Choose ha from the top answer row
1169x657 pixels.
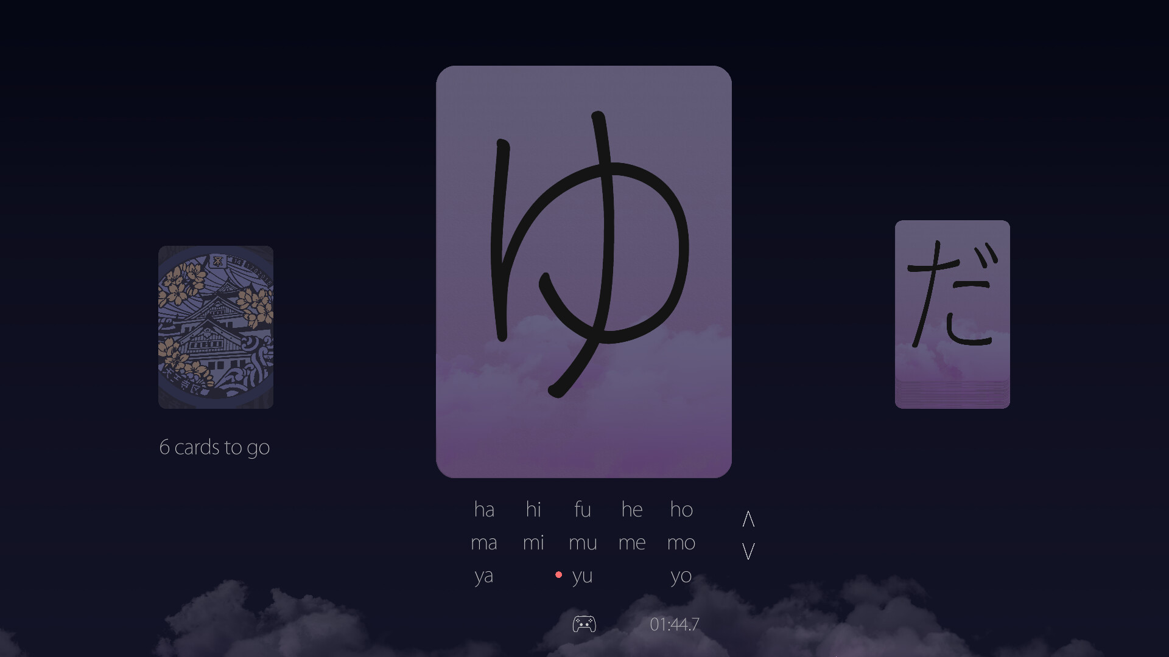tap(485, 510)
